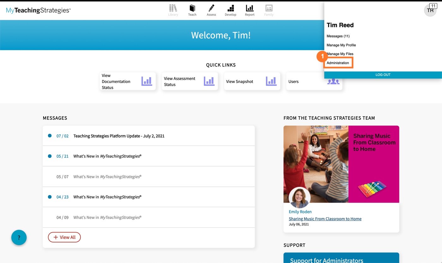This screenshot has height=263, width=442.
Task: Select the Teach navigation icon
Action: pyautogui.click(x=192, y=9)
